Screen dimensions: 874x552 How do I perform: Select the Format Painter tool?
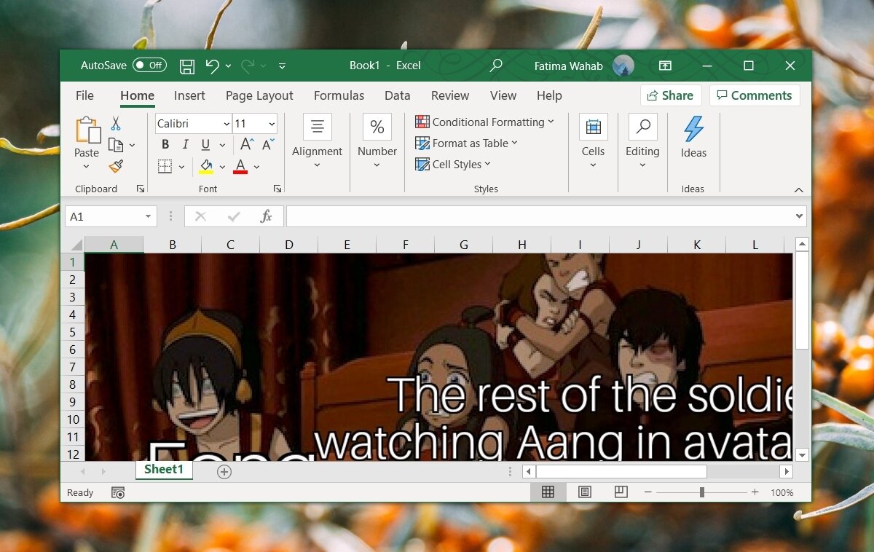click(114, 166)
